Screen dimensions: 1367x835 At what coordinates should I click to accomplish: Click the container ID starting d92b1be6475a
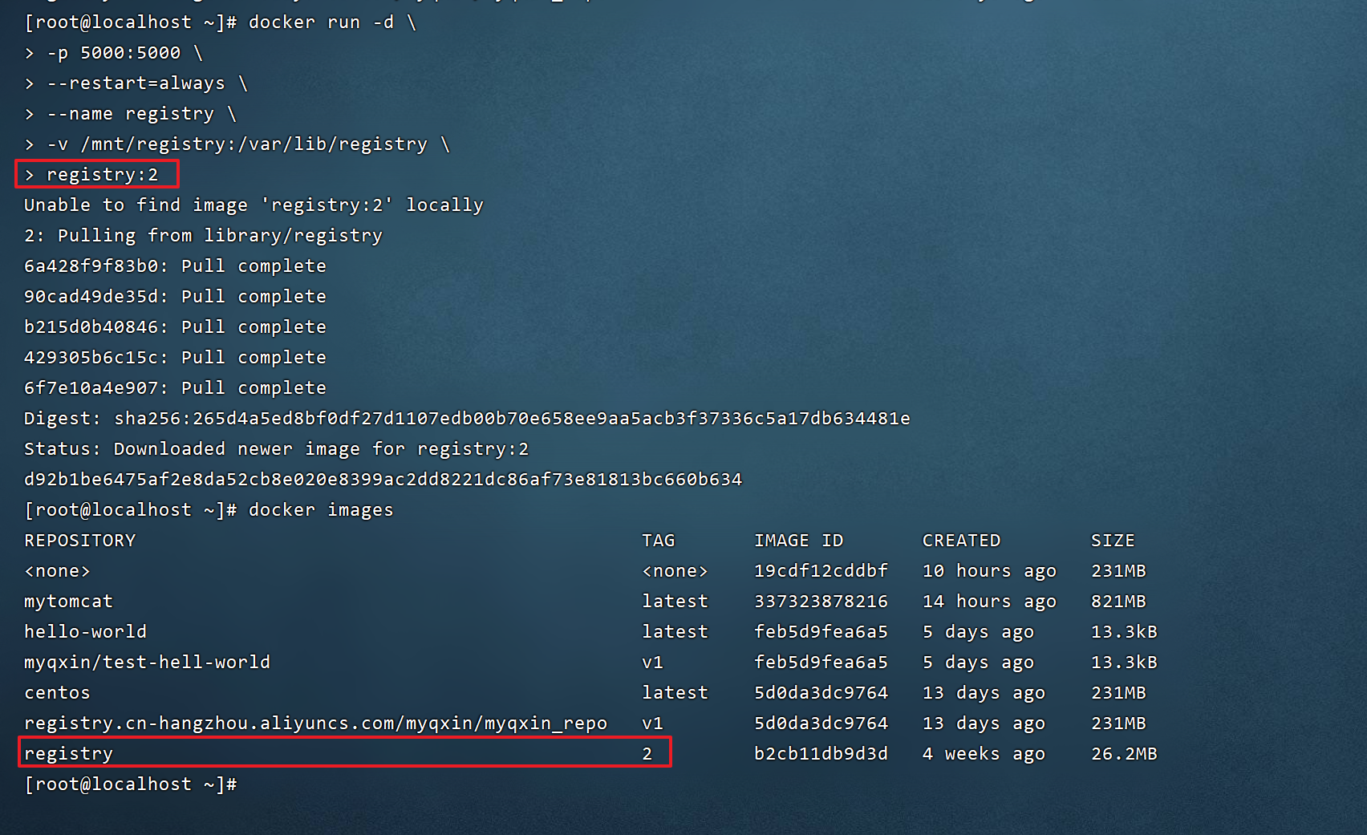[383, 480]
